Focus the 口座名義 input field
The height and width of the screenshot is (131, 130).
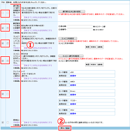(80, 26)
